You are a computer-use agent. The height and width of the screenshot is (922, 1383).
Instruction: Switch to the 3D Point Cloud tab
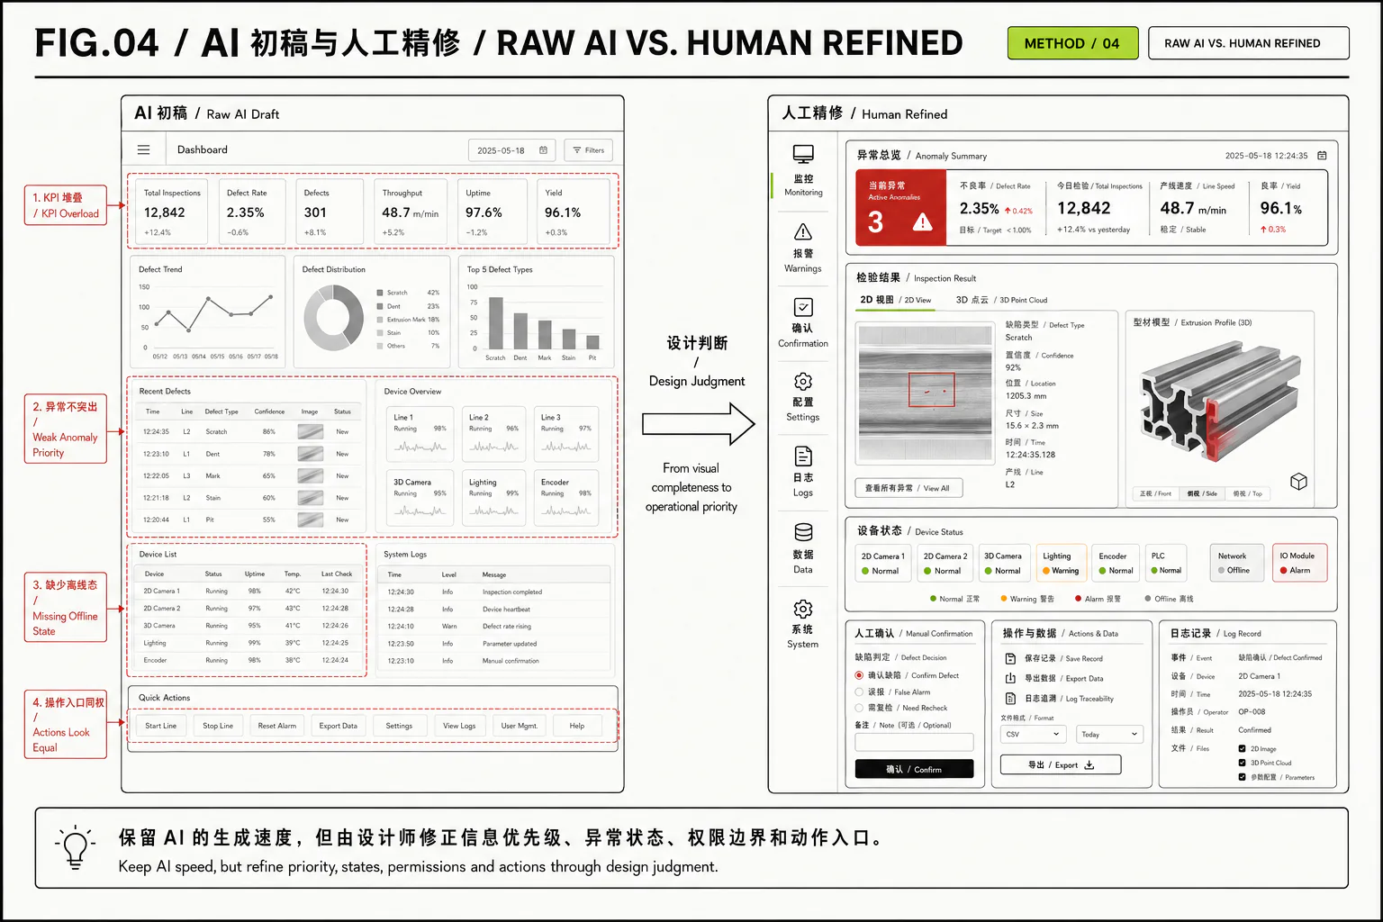(1001, 300)
